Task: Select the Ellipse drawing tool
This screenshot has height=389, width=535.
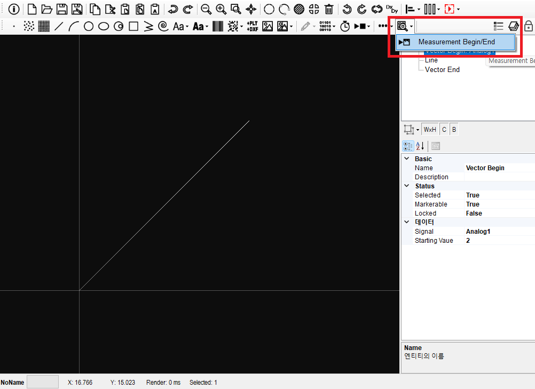Action: [104, 26]
